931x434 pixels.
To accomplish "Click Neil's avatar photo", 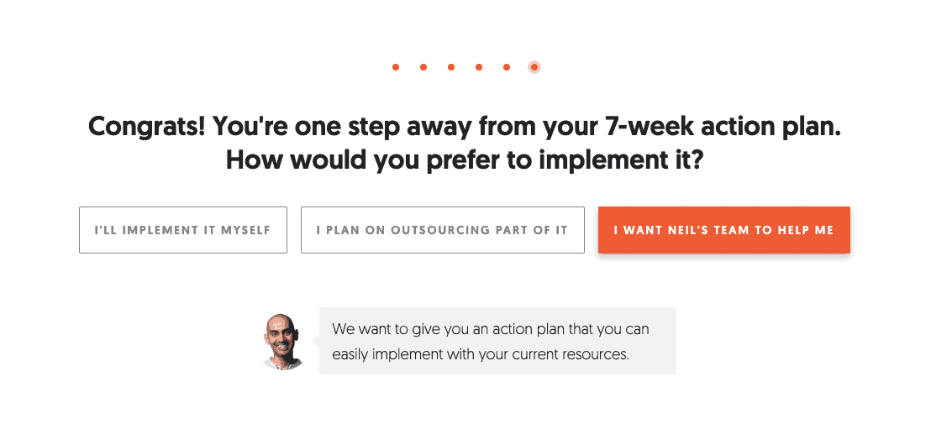I will point(281,342).
